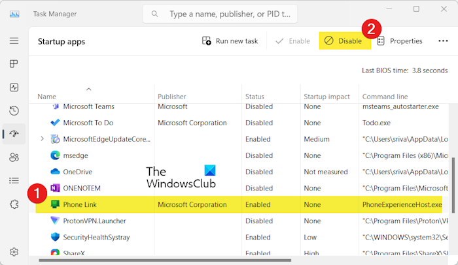Expand the MicrosoftEdgeUpdateCore row

43,139
